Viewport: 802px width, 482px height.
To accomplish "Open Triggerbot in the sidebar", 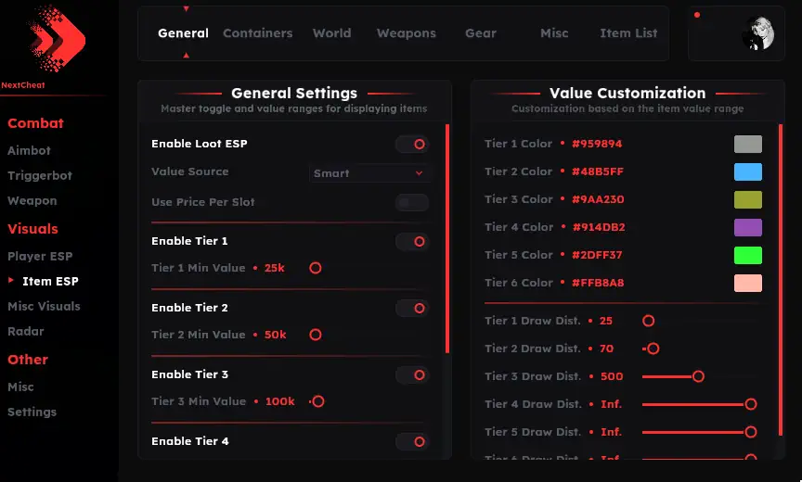I will (40, 175).
